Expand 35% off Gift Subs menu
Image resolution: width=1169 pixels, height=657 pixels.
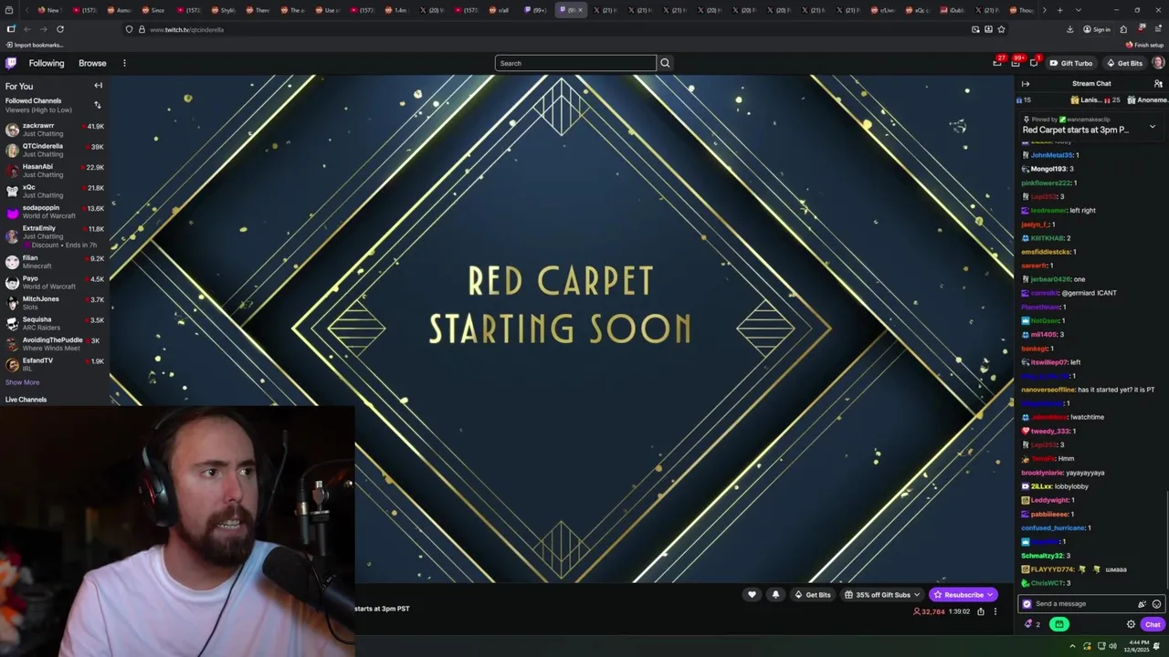[882, 595]
